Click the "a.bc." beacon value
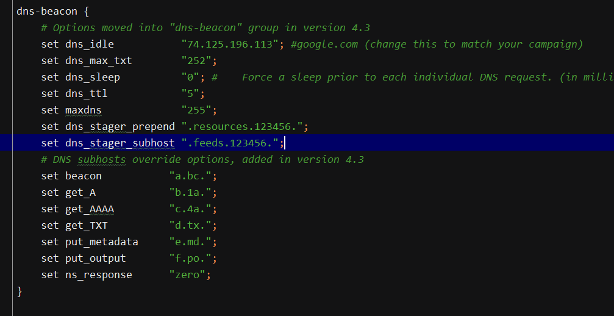The image size is (614, 316). click(190, 176)
